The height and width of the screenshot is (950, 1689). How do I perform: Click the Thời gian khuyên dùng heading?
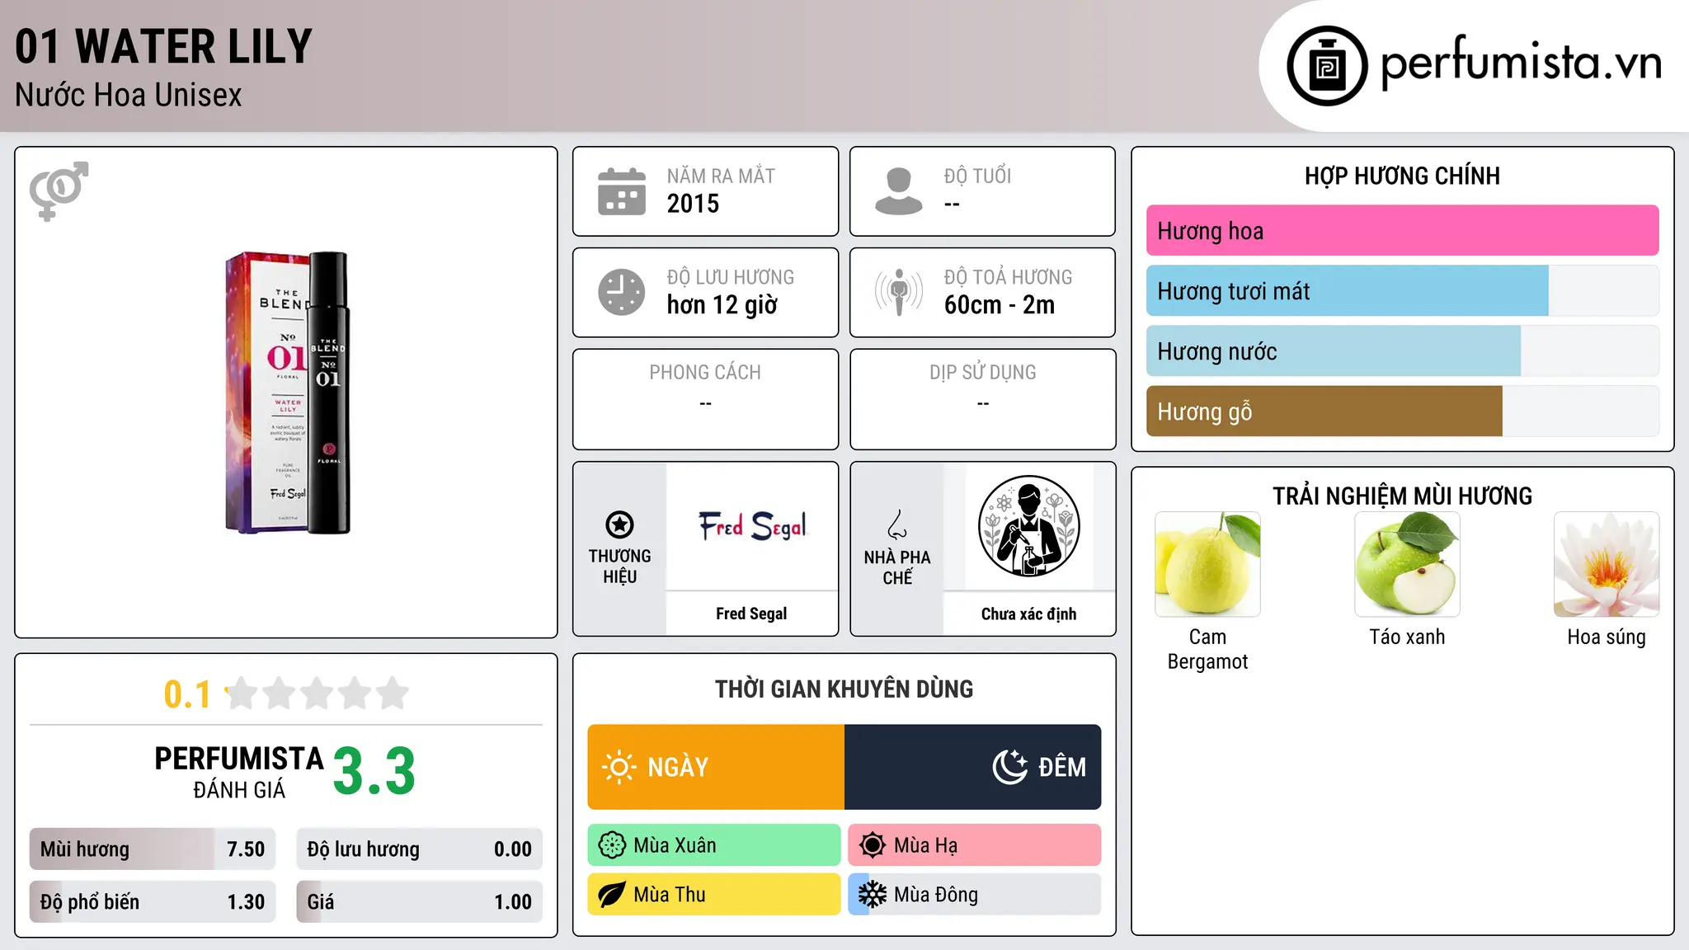(x=844, y=689)
